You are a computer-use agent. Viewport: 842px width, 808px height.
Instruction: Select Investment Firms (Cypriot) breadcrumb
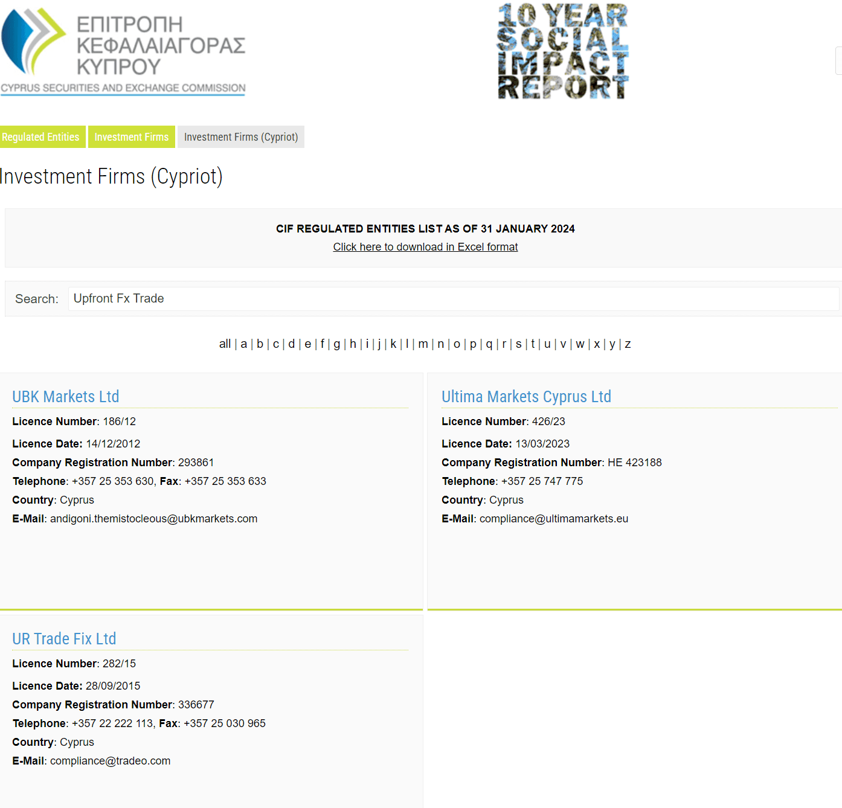pos(241,137)
